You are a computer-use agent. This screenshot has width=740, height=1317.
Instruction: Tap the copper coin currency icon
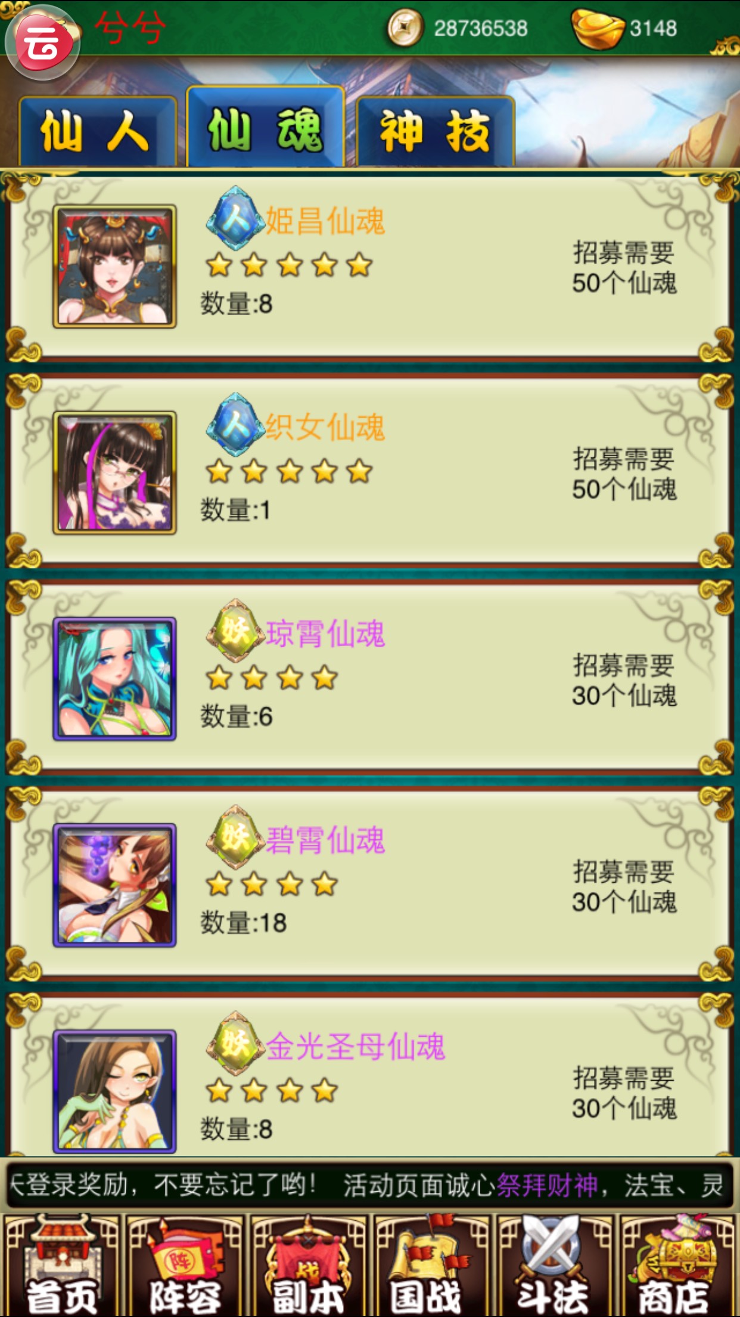click(x=405, y=28)
